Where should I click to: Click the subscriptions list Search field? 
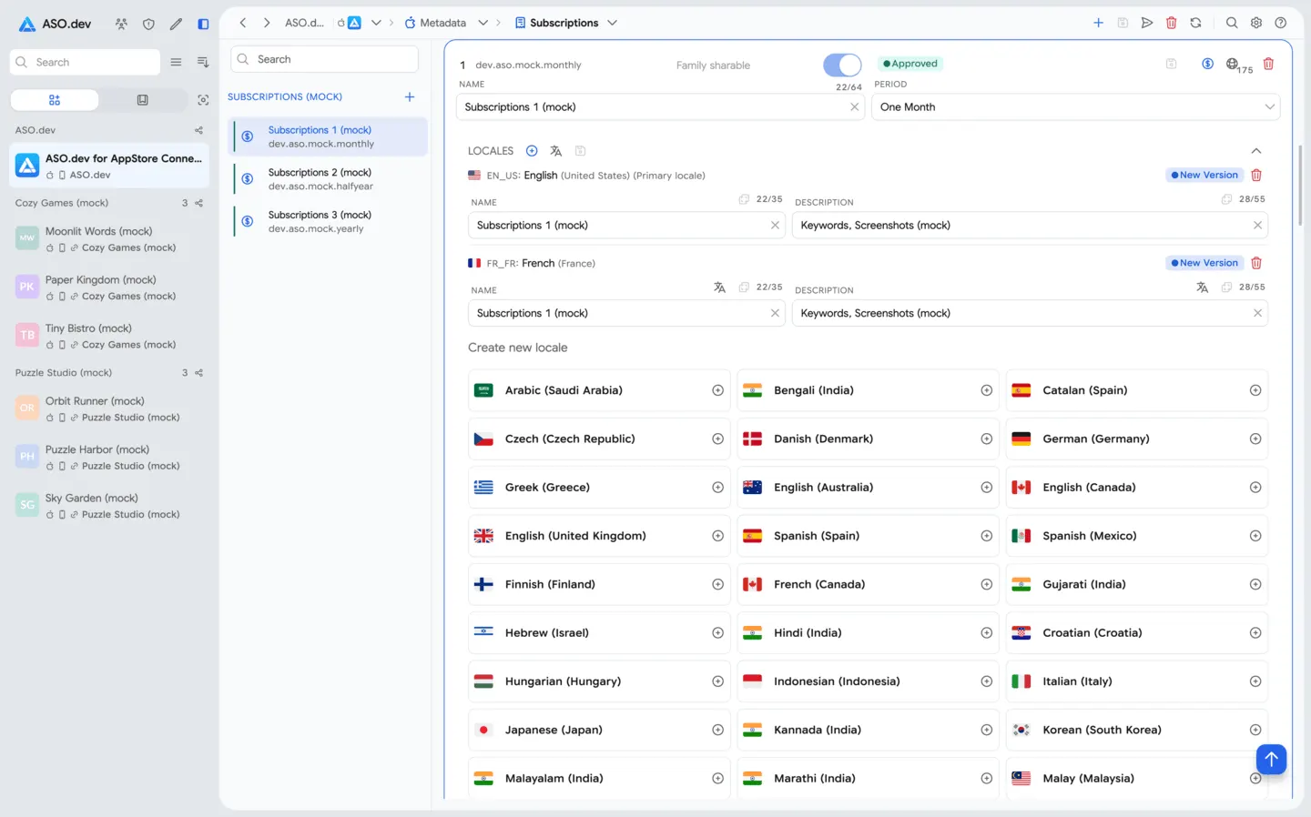324,59
